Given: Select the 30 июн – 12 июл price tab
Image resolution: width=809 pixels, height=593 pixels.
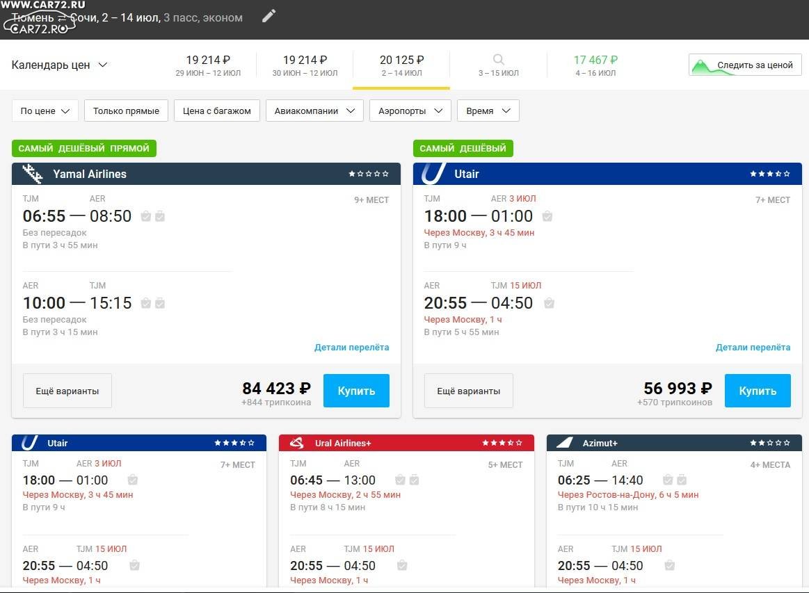Looking at the screenshot, I should [x=305, y=65].
